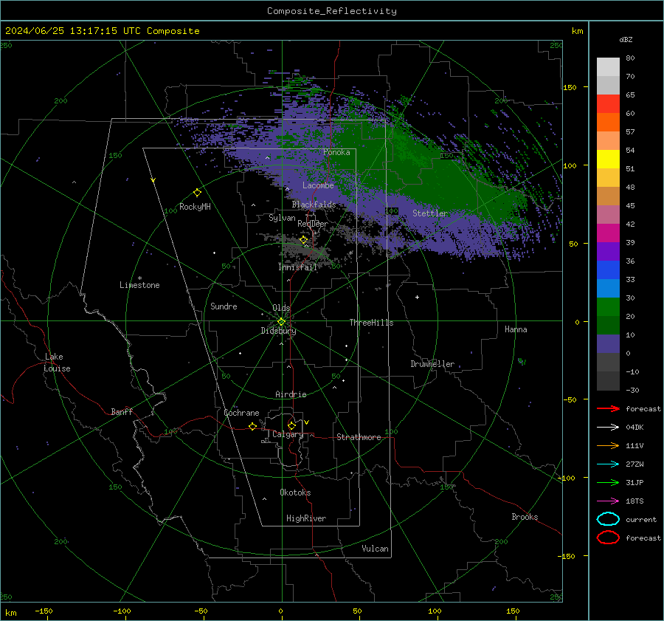Click the Okotoks label
Screen dimensions: 664x621
[295, 493]
